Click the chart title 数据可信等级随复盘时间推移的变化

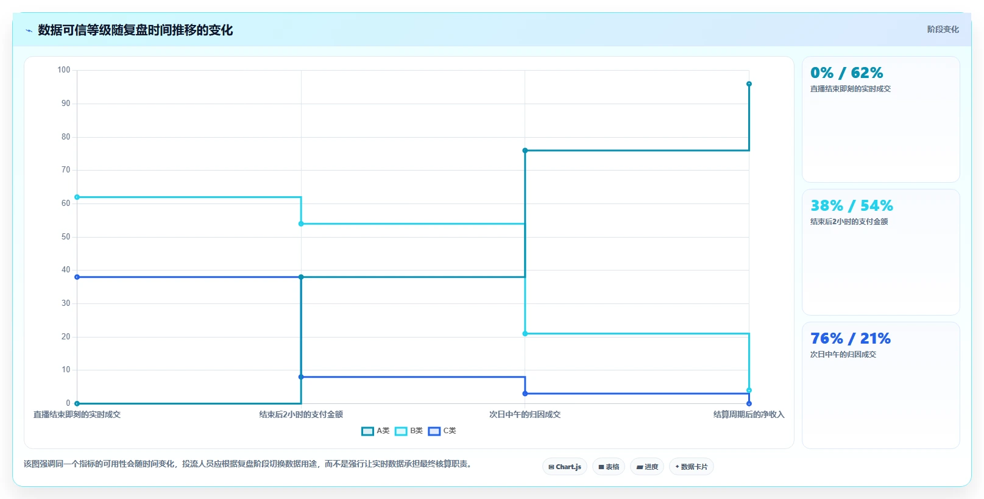point(135,30)
